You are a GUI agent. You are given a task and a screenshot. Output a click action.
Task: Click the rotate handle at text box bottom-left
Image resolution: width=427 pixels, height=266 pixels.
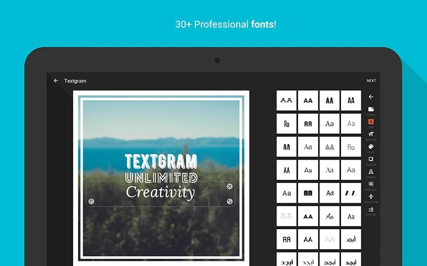91,201
